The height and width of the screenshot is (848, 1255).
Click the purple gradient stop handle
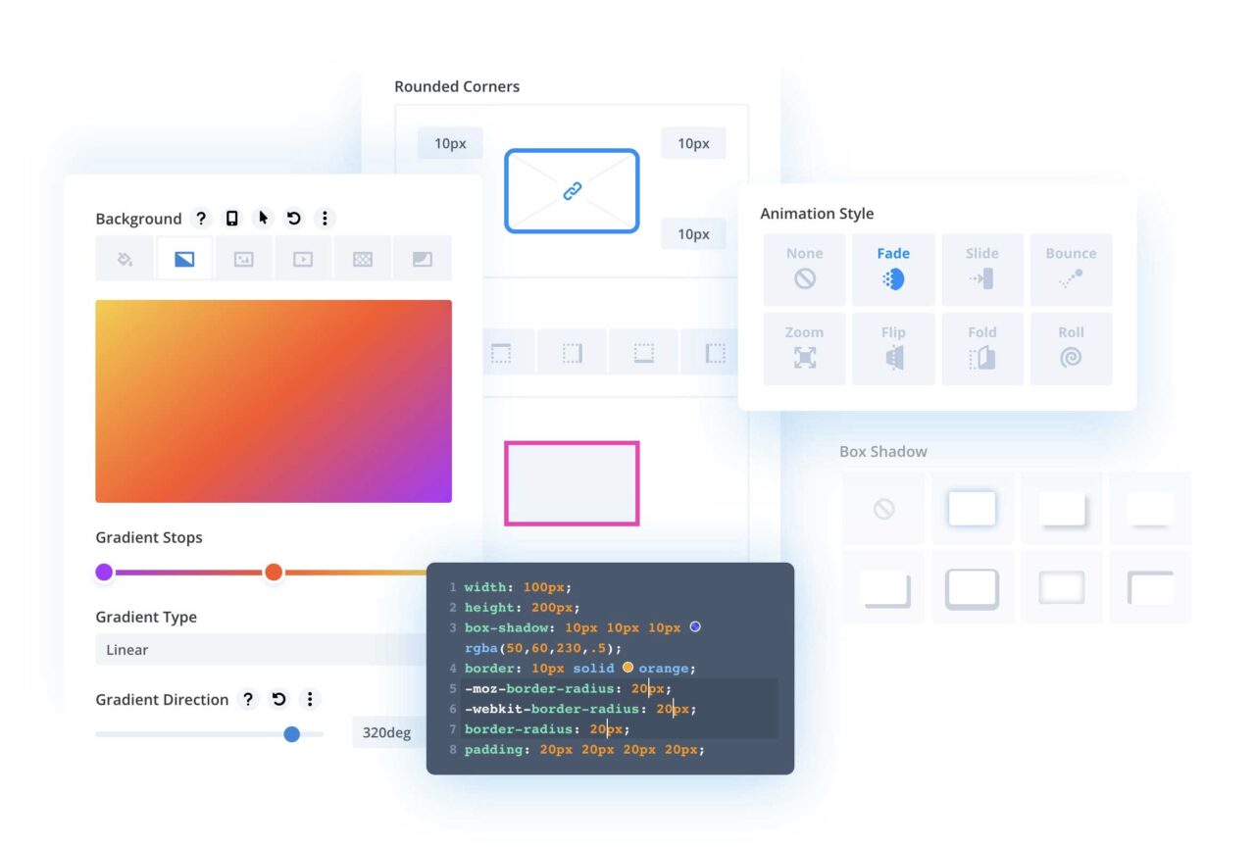105,572
